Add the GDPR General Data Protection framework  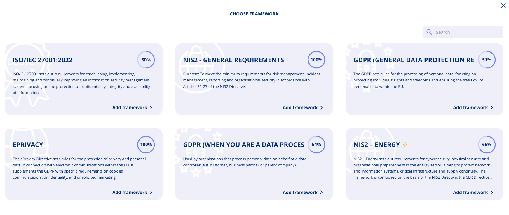pos(473,108)
